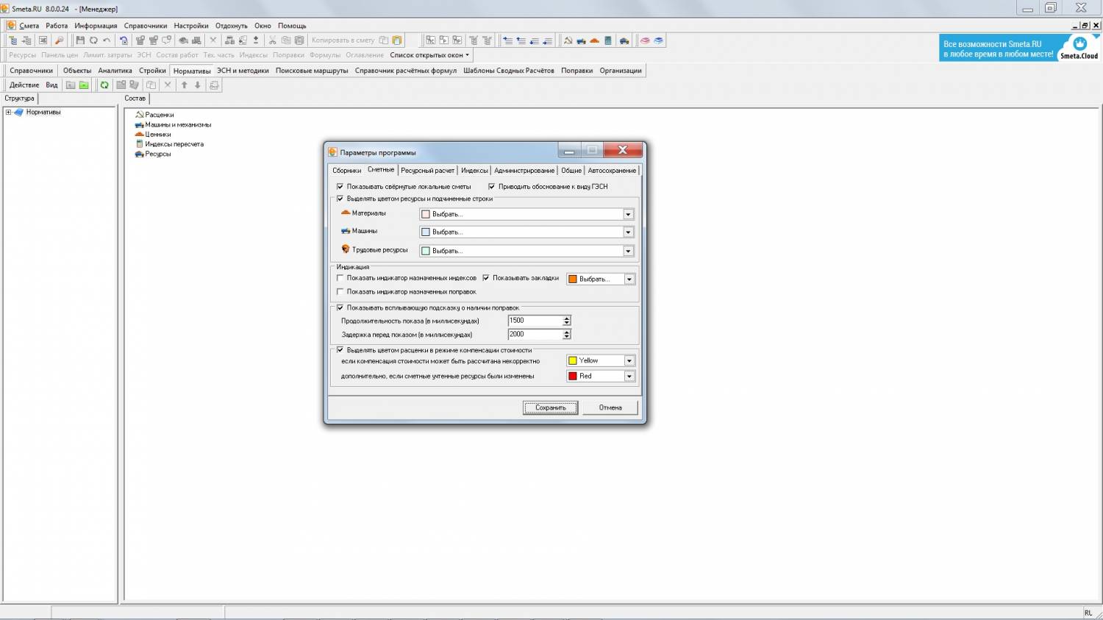This screenshot has height=620, width=1103.
Task: Open the Действие menu
Action: point(24,85)
